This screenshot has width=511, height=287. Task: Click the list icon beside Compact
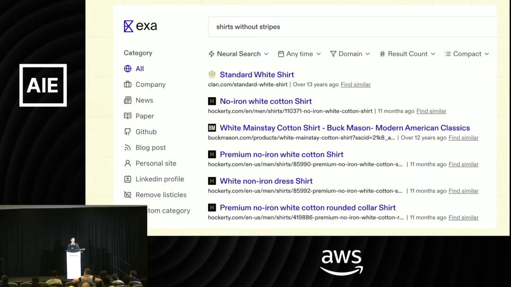[x=448, y=54]
